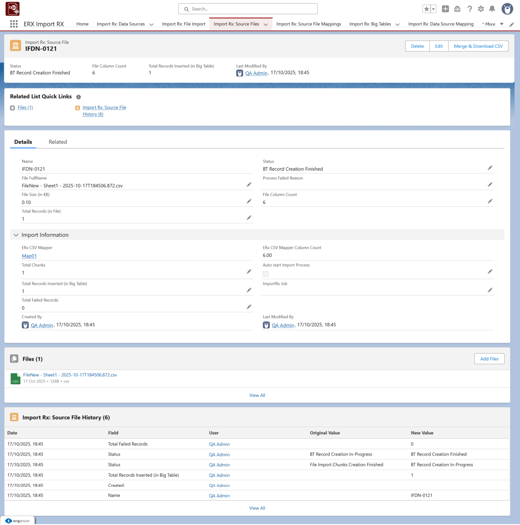Viewport: 520px width, 525px height.
Task: Click the Favorites star icon
Action: pyautogui.click(x=426, y=9)
